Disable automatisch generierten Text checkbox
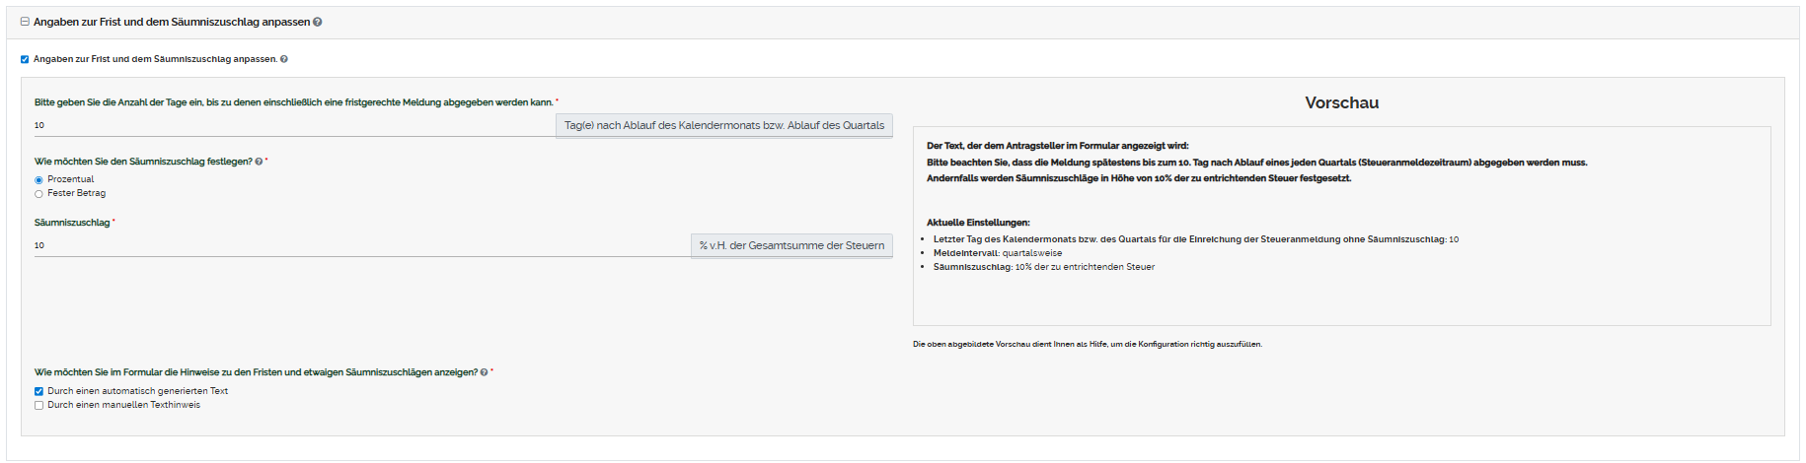The image size is (1806, 463). click(39, 391)
